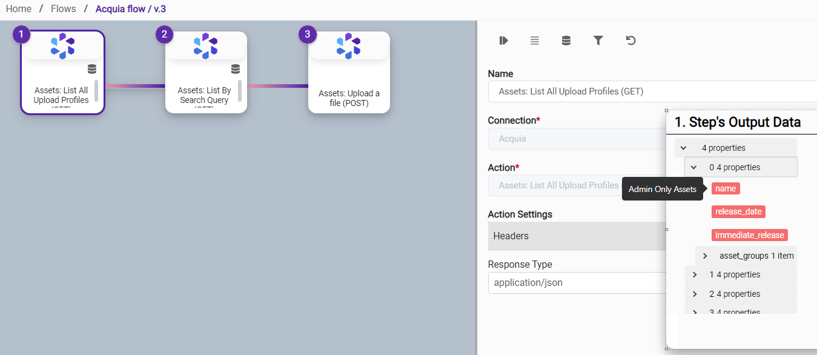Click the database icon in panel toolbar
817x355 pixels.
[x=566, y=41]
